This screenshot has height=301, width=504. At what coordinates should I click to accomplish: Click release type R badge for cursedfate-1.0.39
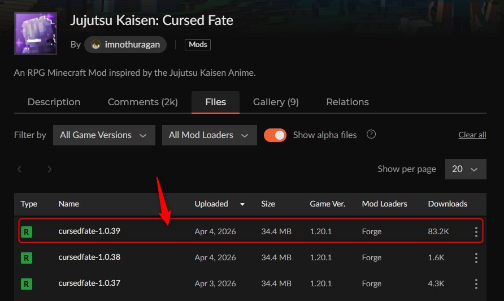coord(27,232)
